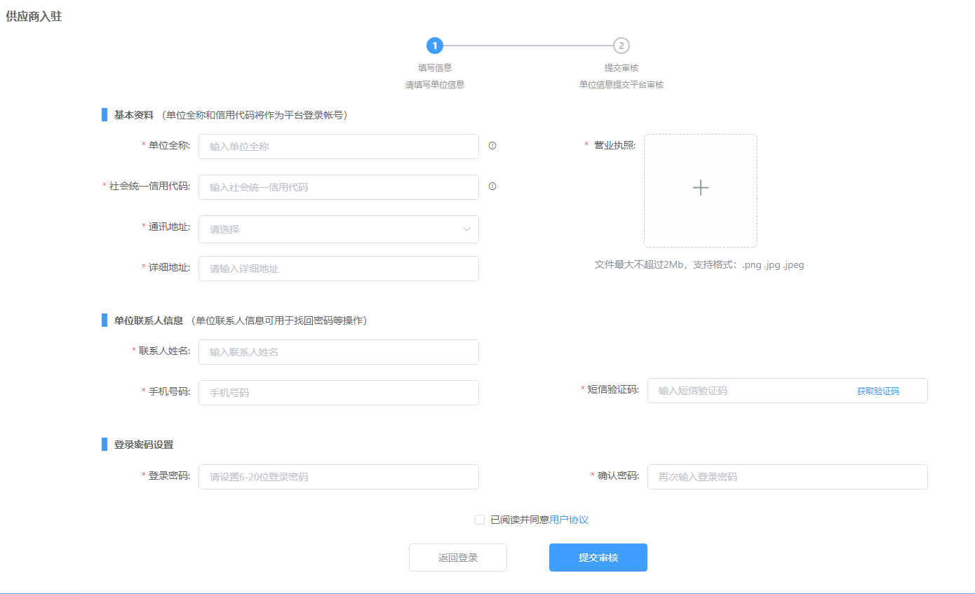Check the 已阅读并同意 agreement checkbox
The width and height of the screenshot is (975, 594).
(x=480, y=520)
